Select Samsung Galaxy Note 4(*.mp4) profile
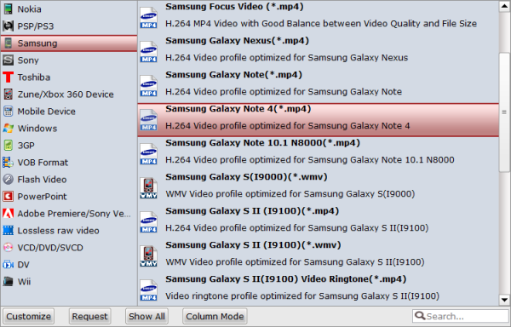This screenshot has height=327, width=511. click(318, 120)
